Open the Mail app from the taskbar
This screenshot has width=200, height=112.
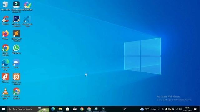(x=75, y=109)
